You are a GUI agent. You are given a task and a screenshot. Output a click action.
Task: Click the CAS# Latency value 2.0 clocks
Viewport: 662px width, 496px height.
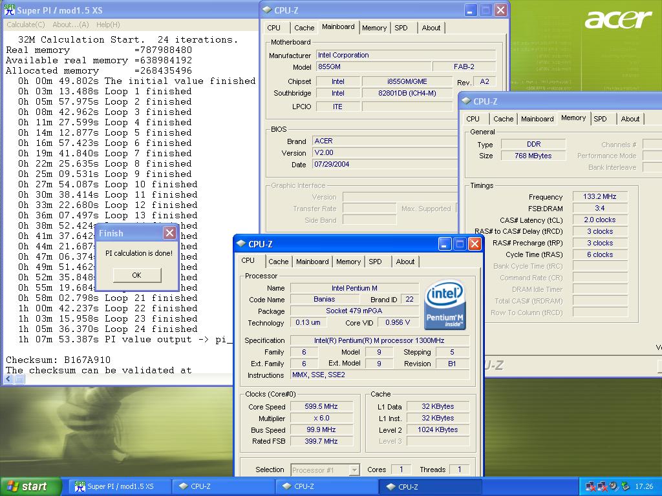click(600, 220)
